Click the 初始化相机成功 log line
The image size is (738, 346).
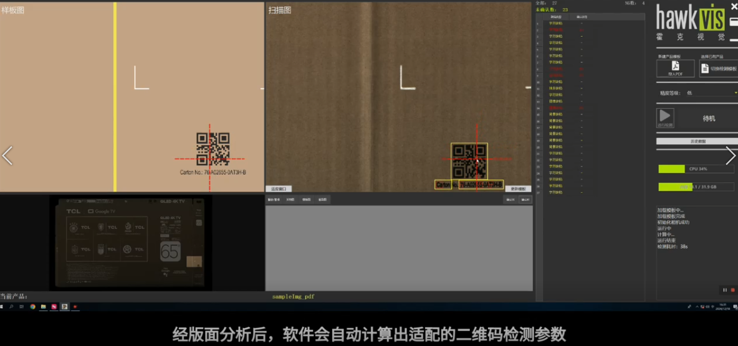(674, 222)
